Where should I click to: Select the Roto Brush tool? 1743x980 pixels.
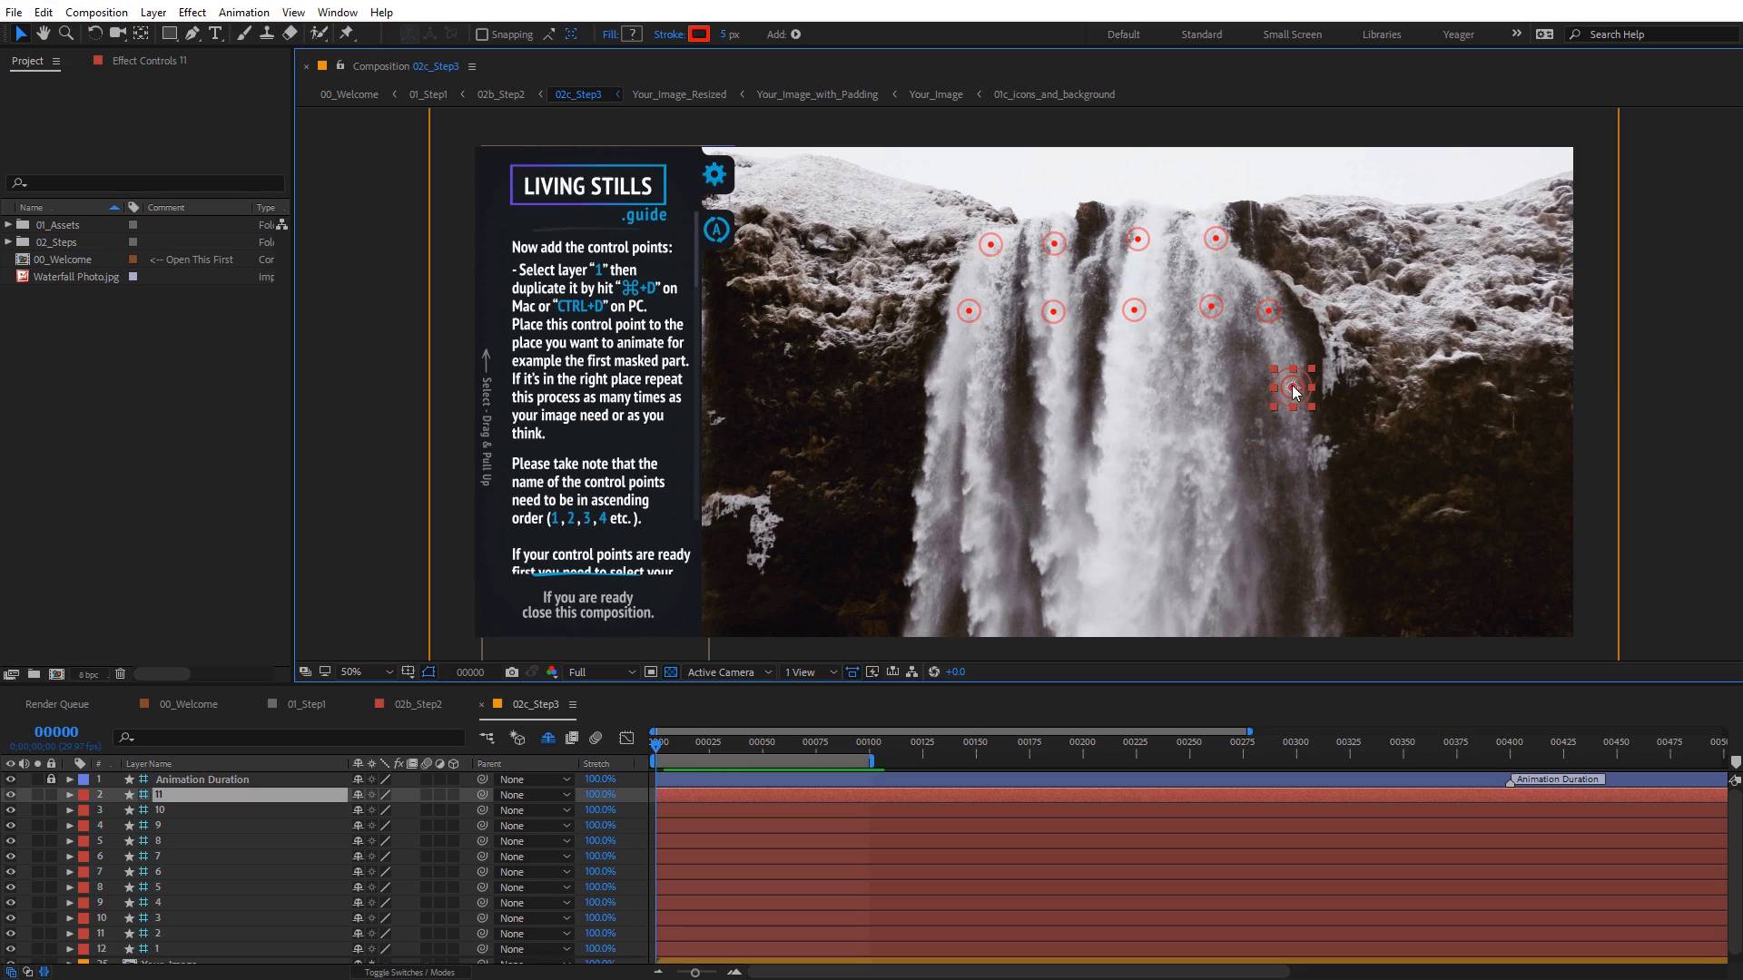point(319,34)
